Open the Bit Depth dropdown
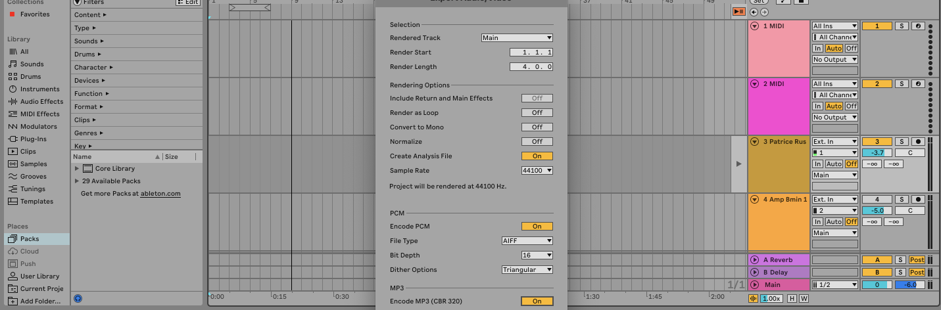941x310 pixels. [x=537, y=255]
